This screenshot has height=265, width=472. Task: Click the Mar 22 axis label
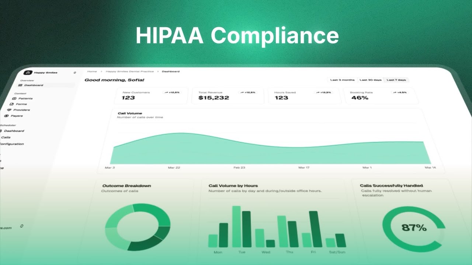tap(174, 167)
